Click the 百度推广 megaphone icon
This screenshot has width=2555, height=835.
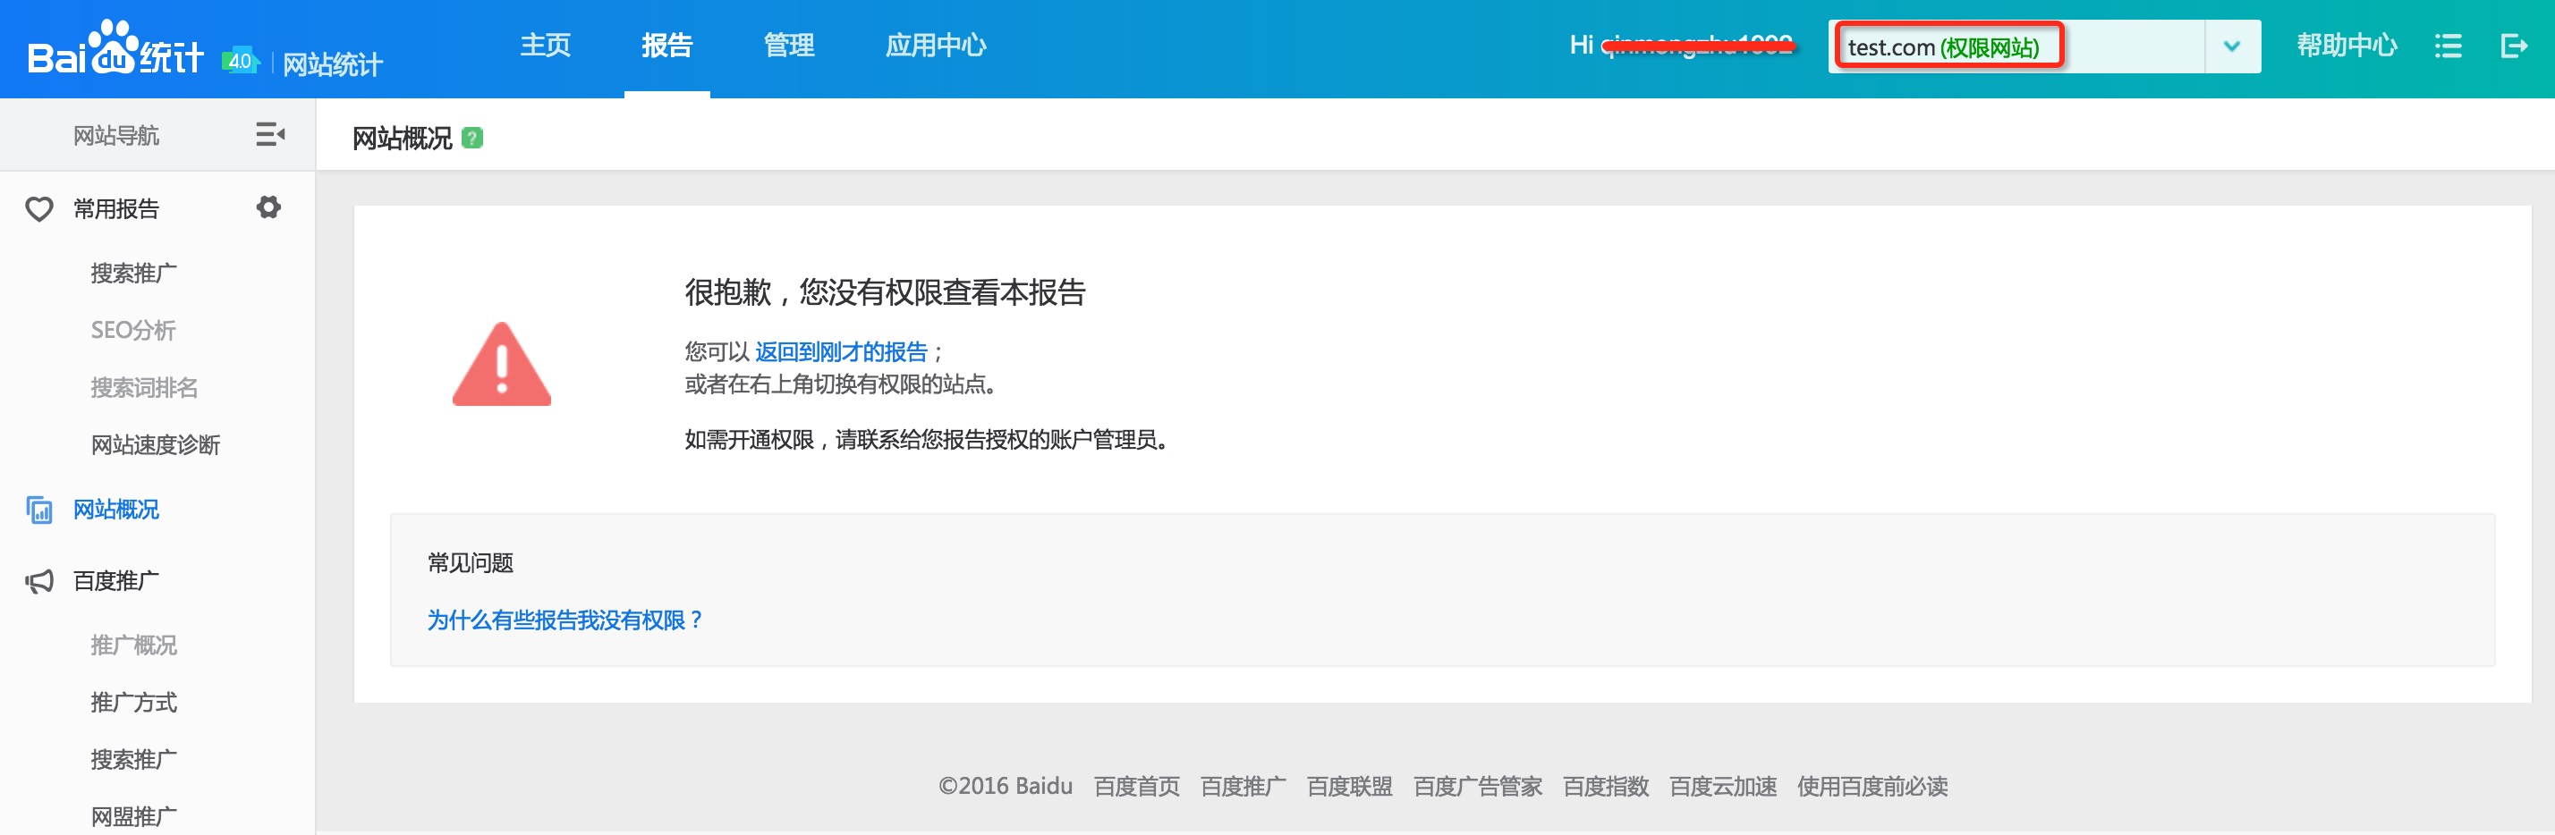click(x=38, y=581)
